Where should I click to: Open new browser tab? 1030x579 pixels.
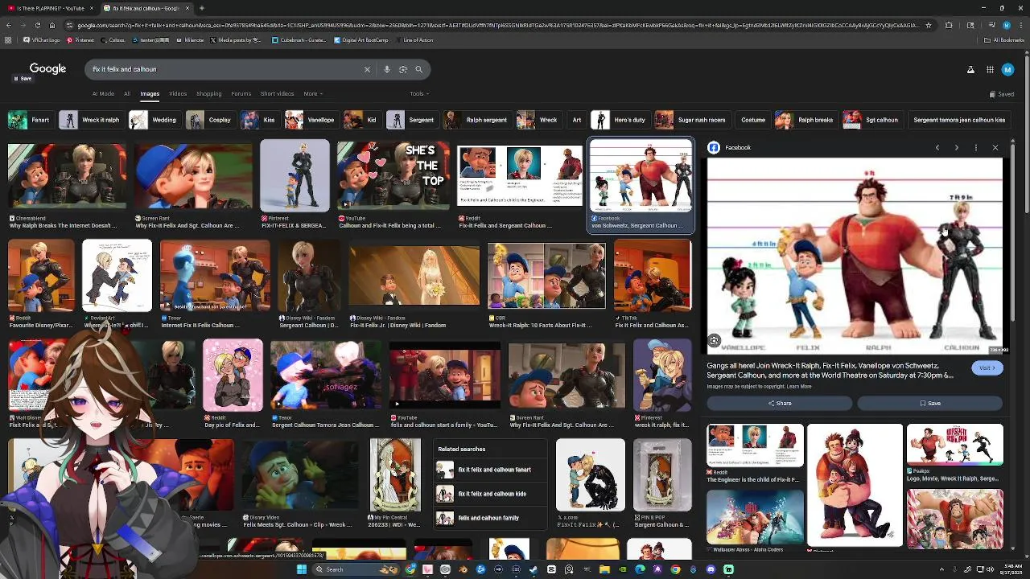coord(201,8)
